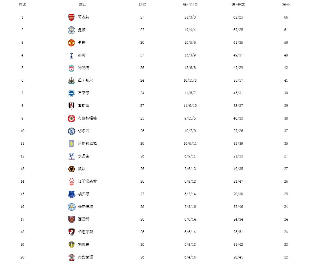This screenshot has width=309, height=264.
Task: Open the 莱斯特城 team name link
Action: pos(85,207)
